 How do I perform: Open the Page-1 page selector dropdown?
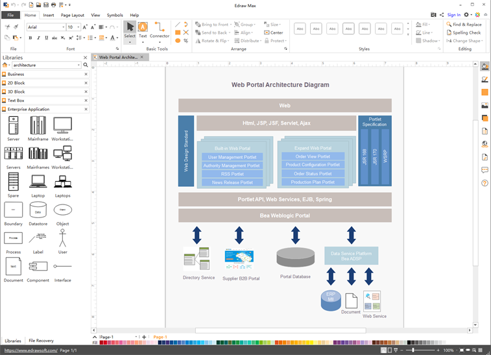click(x=136, y=337)
